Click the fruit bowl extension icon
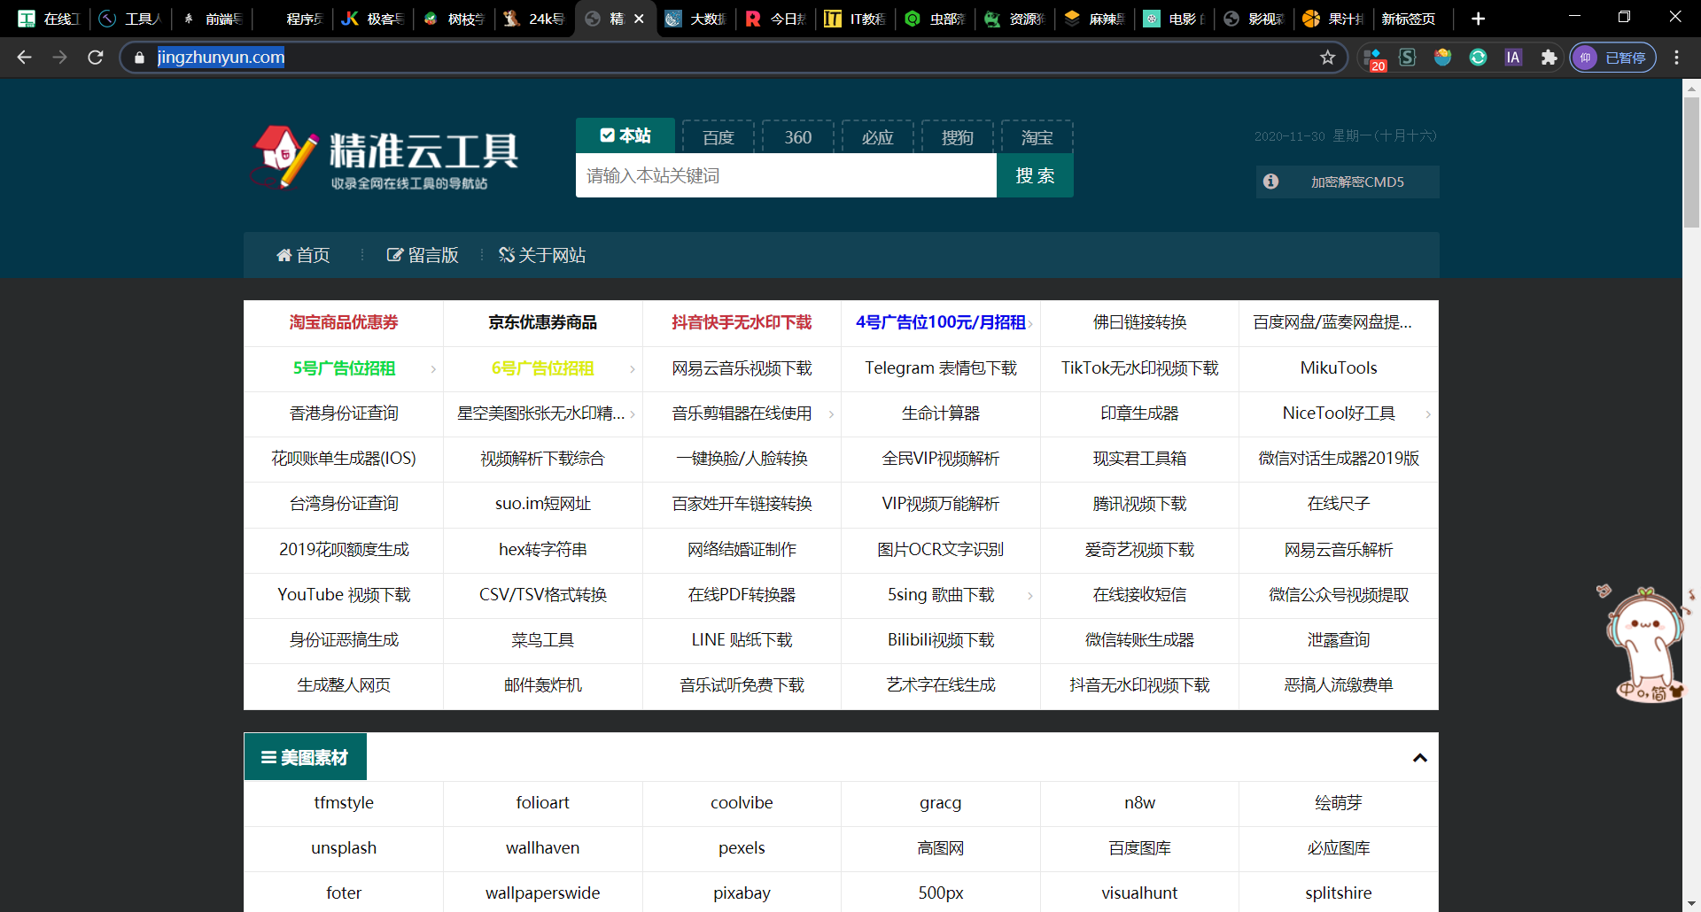 tap(1442, 57)
